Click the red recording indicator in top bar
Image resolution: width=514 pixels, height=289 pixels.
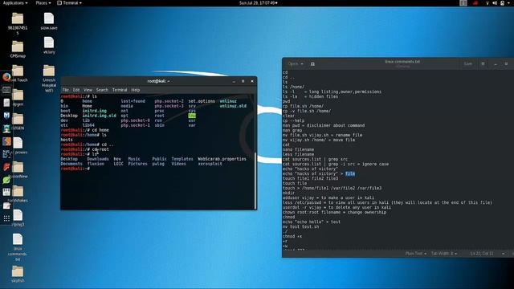(475, 3)
